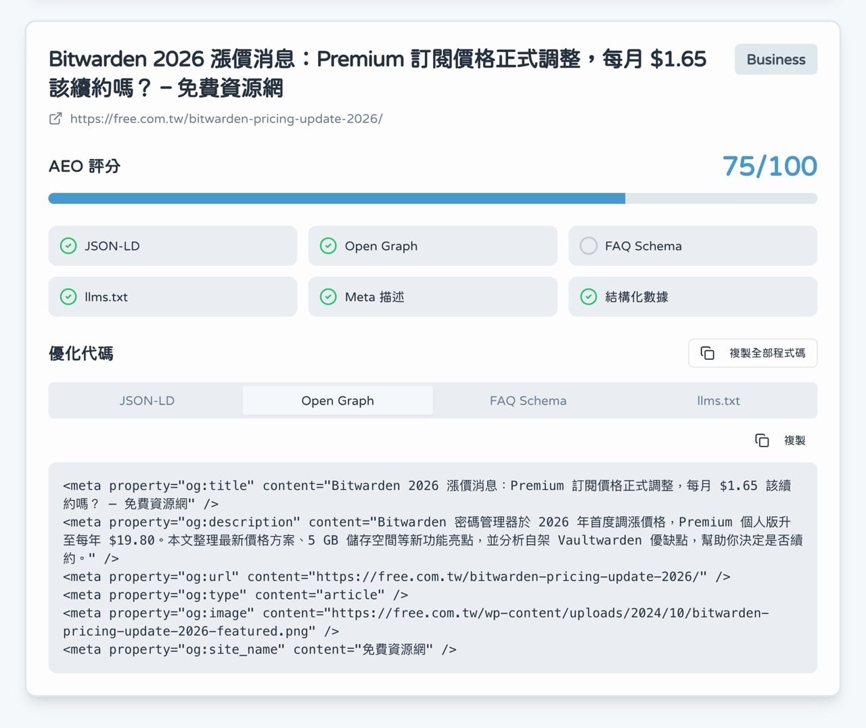Click the external link icon beside the URL

coord(55,118)
